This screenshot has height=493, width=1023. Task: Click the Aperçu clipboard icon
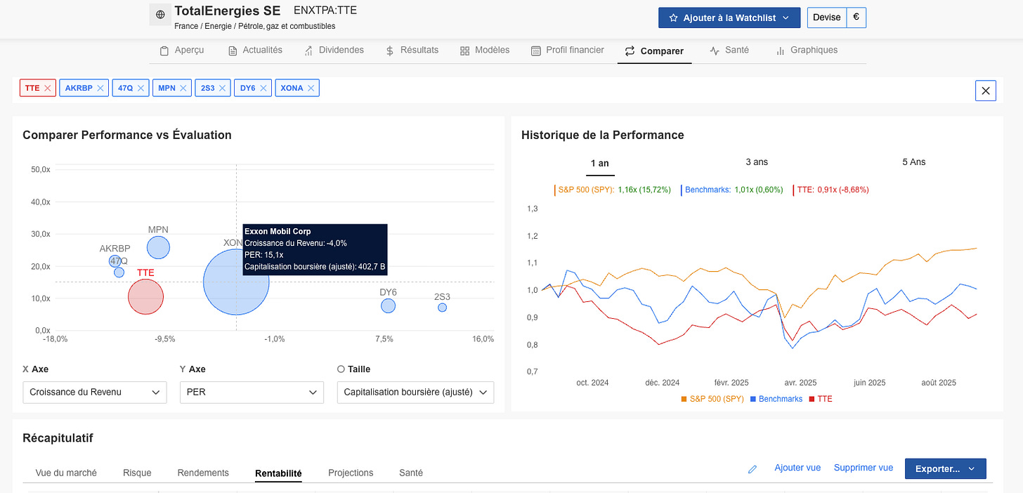[x=164, y=51]
